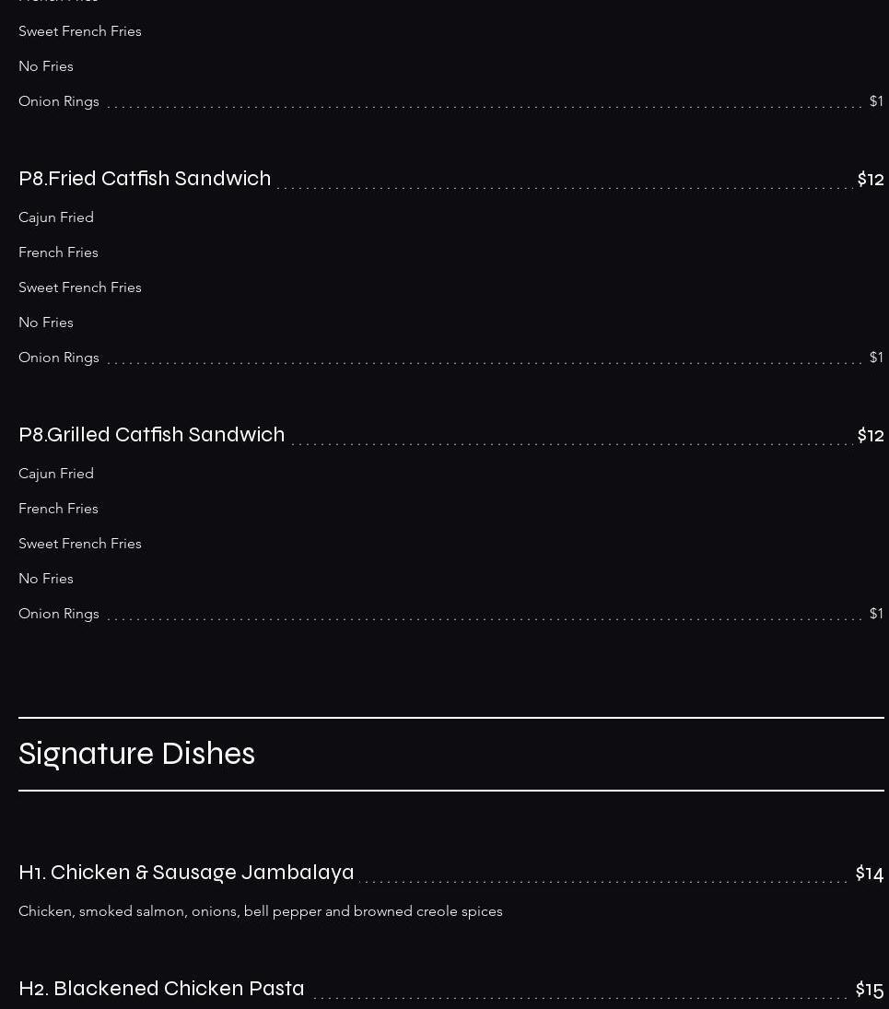Image resolution: width=889 pixels, height=1009 pixels.
Task: Select Cajun Fried under Fried Catfish Sandwich
Action: [x=56, y=217]
